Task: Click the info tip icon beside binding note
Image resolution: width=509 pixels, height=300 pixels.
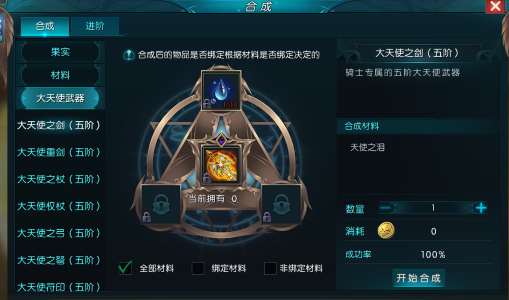Action: click(x=129, y=55)
